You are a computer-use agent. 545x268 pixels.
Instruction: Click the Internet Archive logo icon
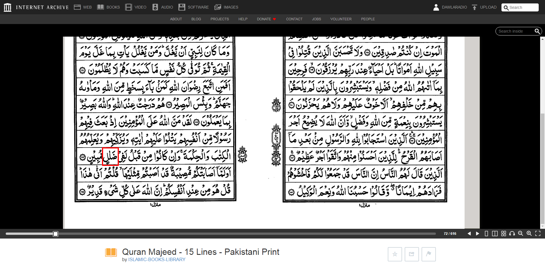click(7, 7)
